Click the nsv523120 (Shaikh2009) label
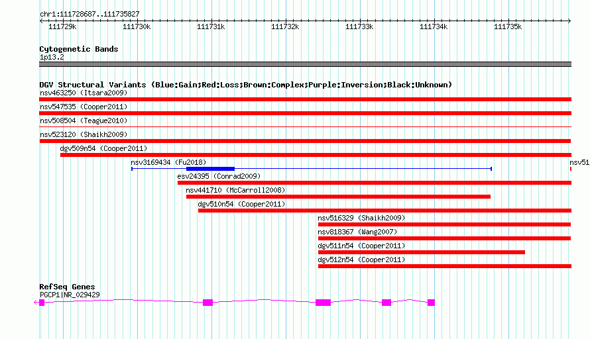This screenshot has width=590, height=339. [84, 134]
